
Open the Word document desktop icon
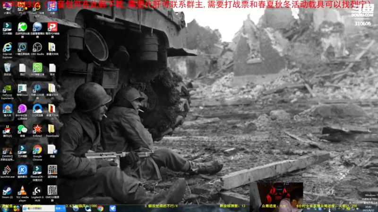point(52,151)
